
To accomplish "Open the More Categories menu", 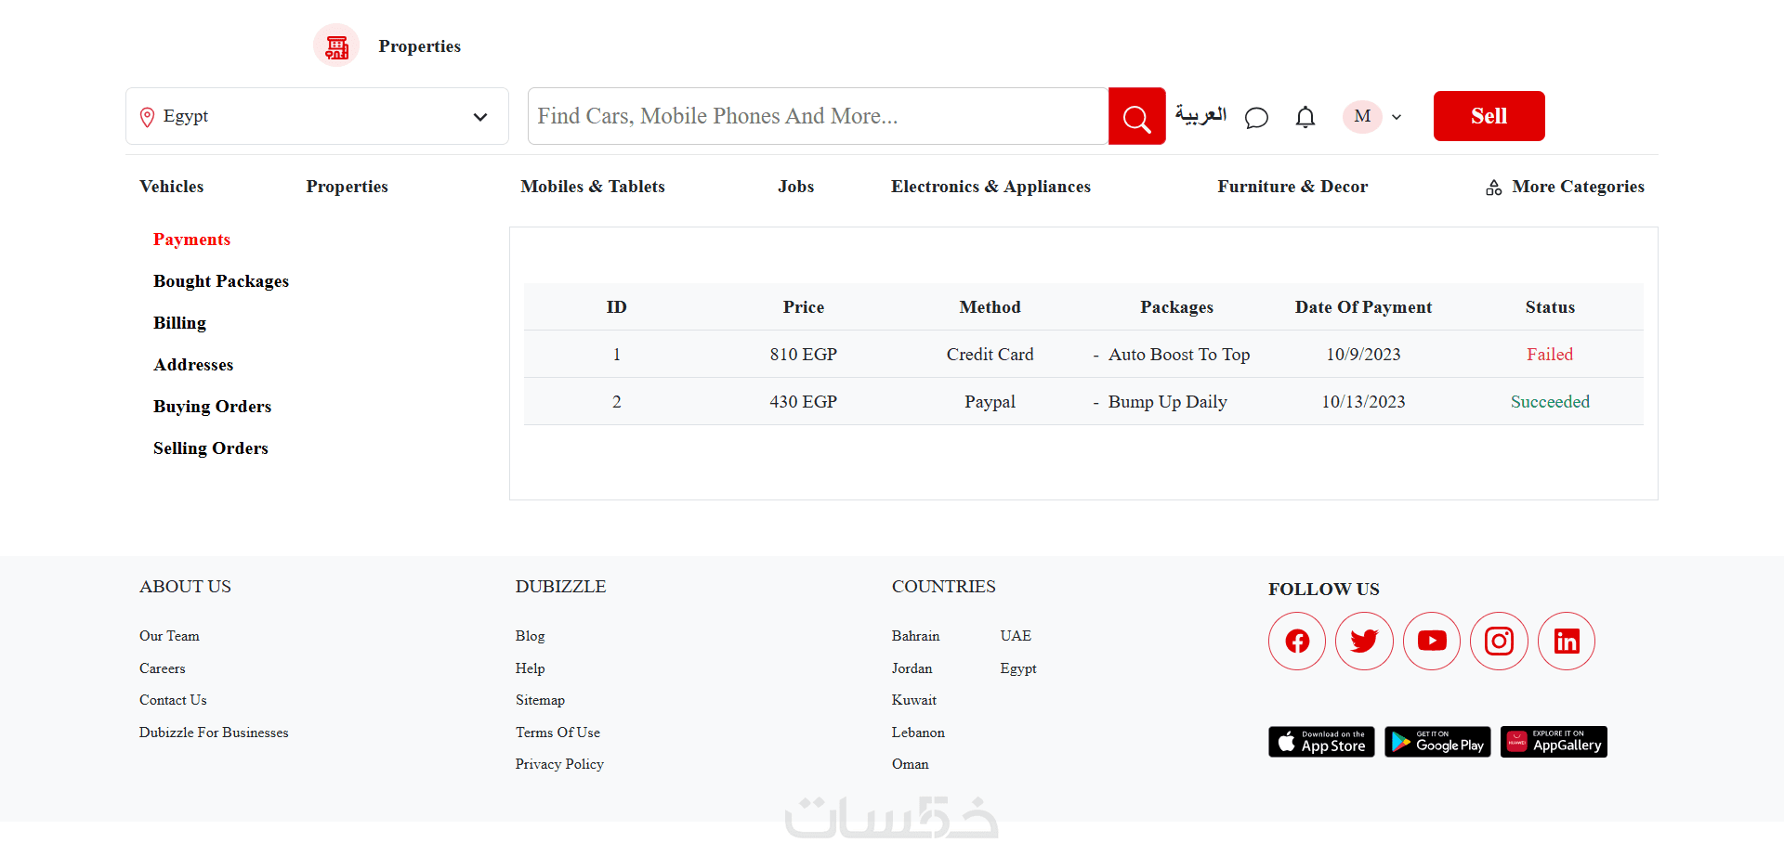I will [x=1565, y=187].
